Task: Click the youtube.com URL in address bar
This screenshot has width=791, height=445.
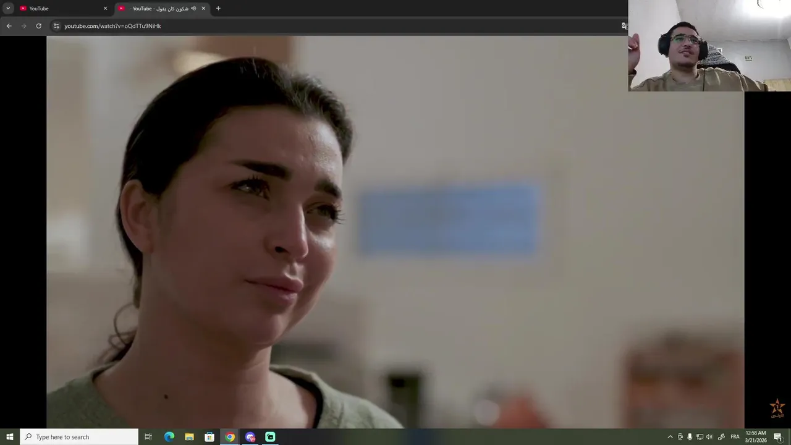Action: coord(112,26)
